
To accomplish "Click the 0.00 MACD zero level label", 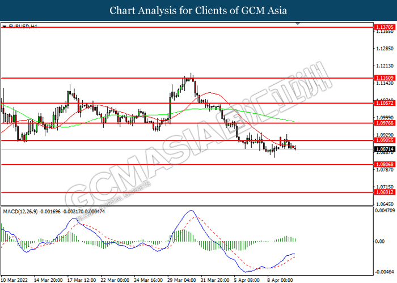I will coord(380,242).
